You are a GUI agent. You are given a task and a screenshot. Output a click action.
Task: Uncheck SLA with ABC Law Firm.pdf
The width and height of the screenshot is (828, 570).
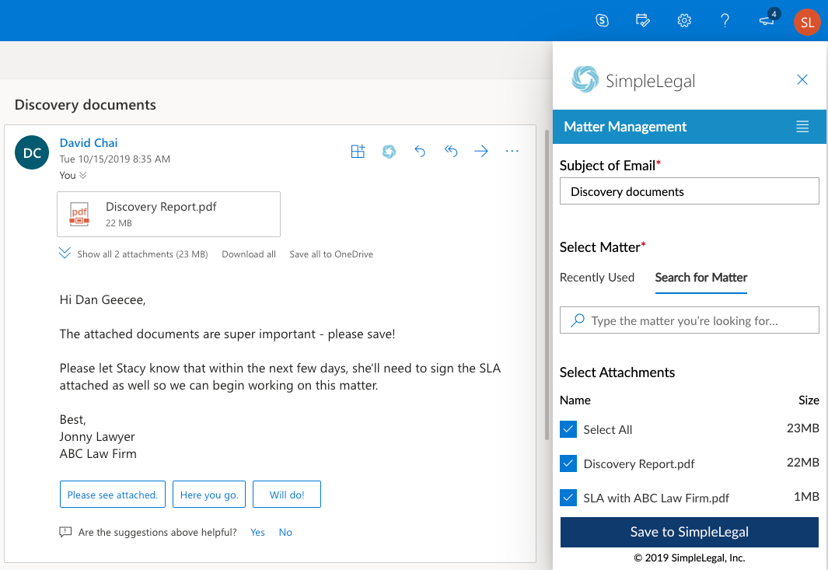pos(568,498)
